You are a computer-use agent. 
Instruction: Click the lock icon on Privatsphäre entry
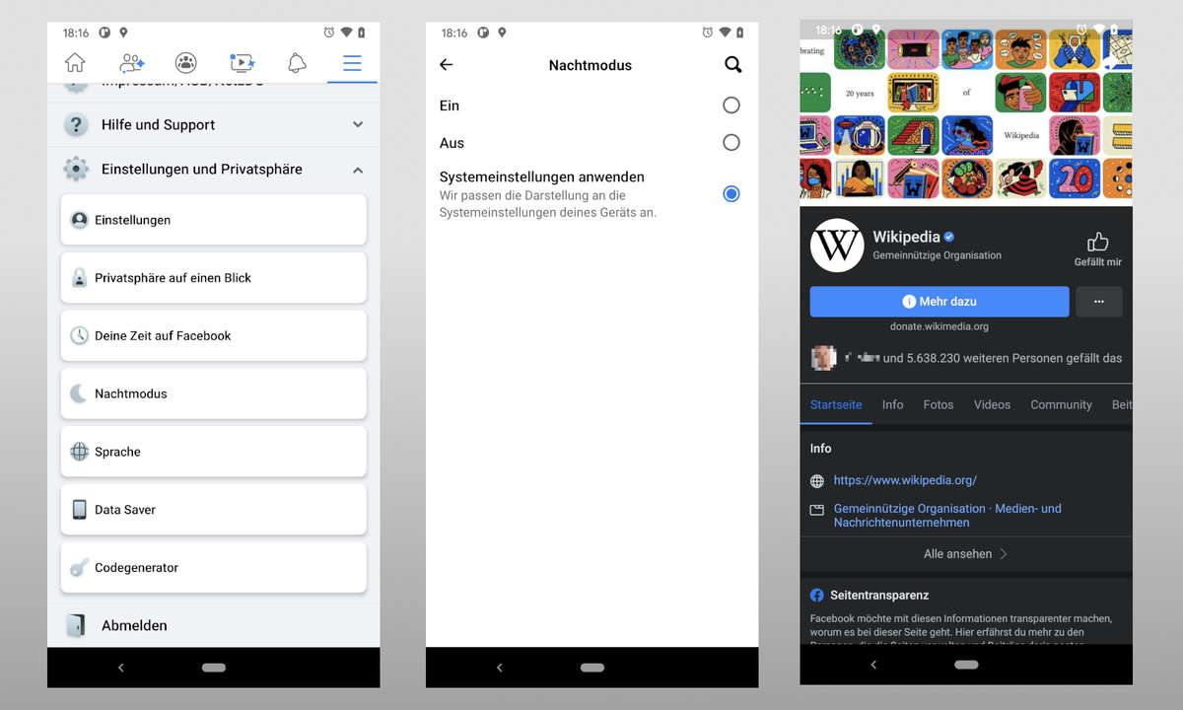pos(80,278)
